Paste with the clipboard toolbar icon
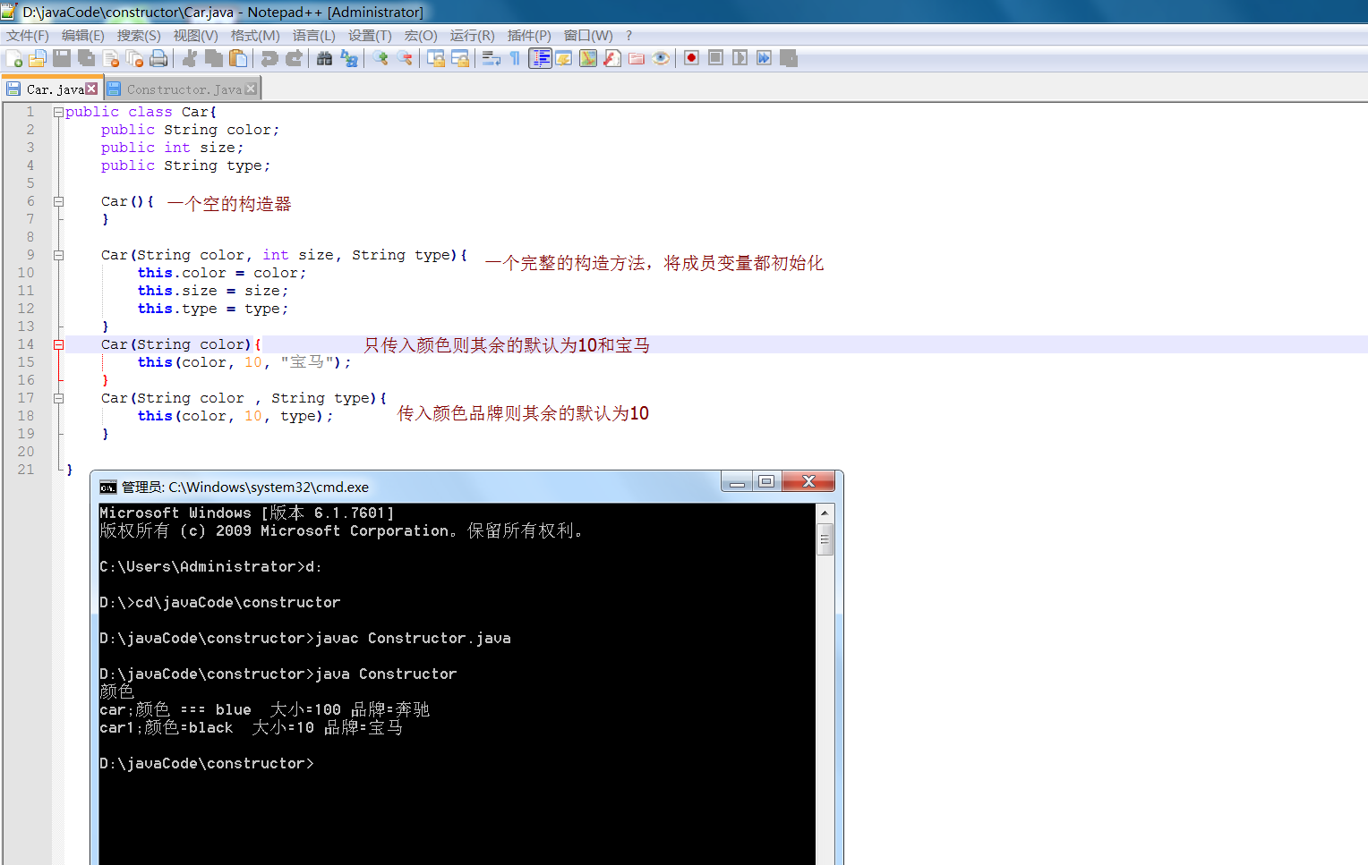Screen dimensions: 1368x865 click(238, 58)
